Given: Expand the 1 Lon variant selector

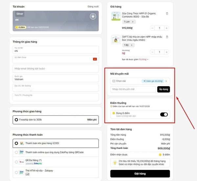Looking at the screenshot, I should point(129,22).
